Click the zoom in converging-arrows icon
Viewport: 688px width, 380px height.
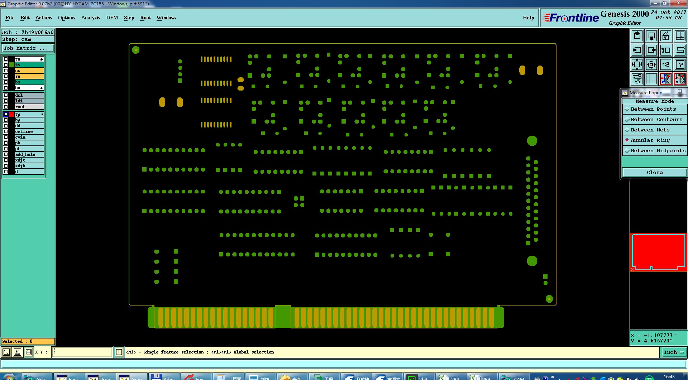pos(637,64)
